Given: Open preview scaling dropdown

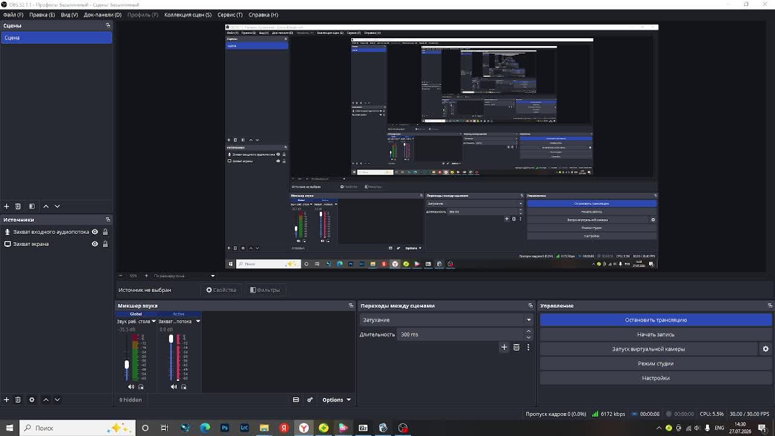Looking at the screenshot, I should pos(183,276).
